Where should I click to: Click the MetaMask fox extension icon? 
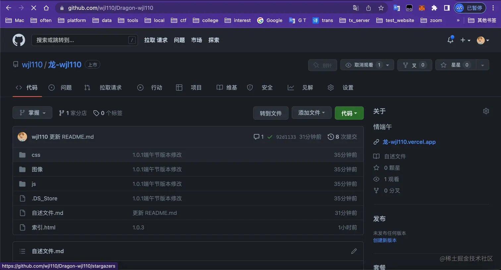pyautogui.click(x=422, y=8)
